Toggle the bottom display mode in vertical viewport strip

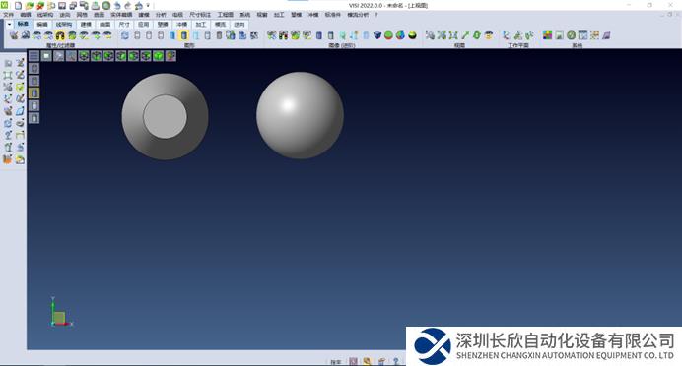click(x=34, y=118)
